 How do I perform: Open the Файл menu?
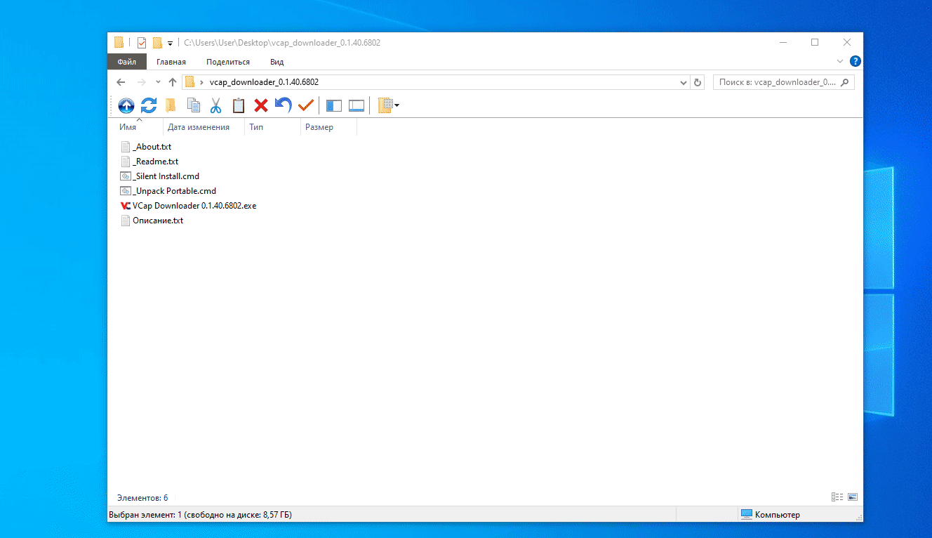click(x=126, y=62)
